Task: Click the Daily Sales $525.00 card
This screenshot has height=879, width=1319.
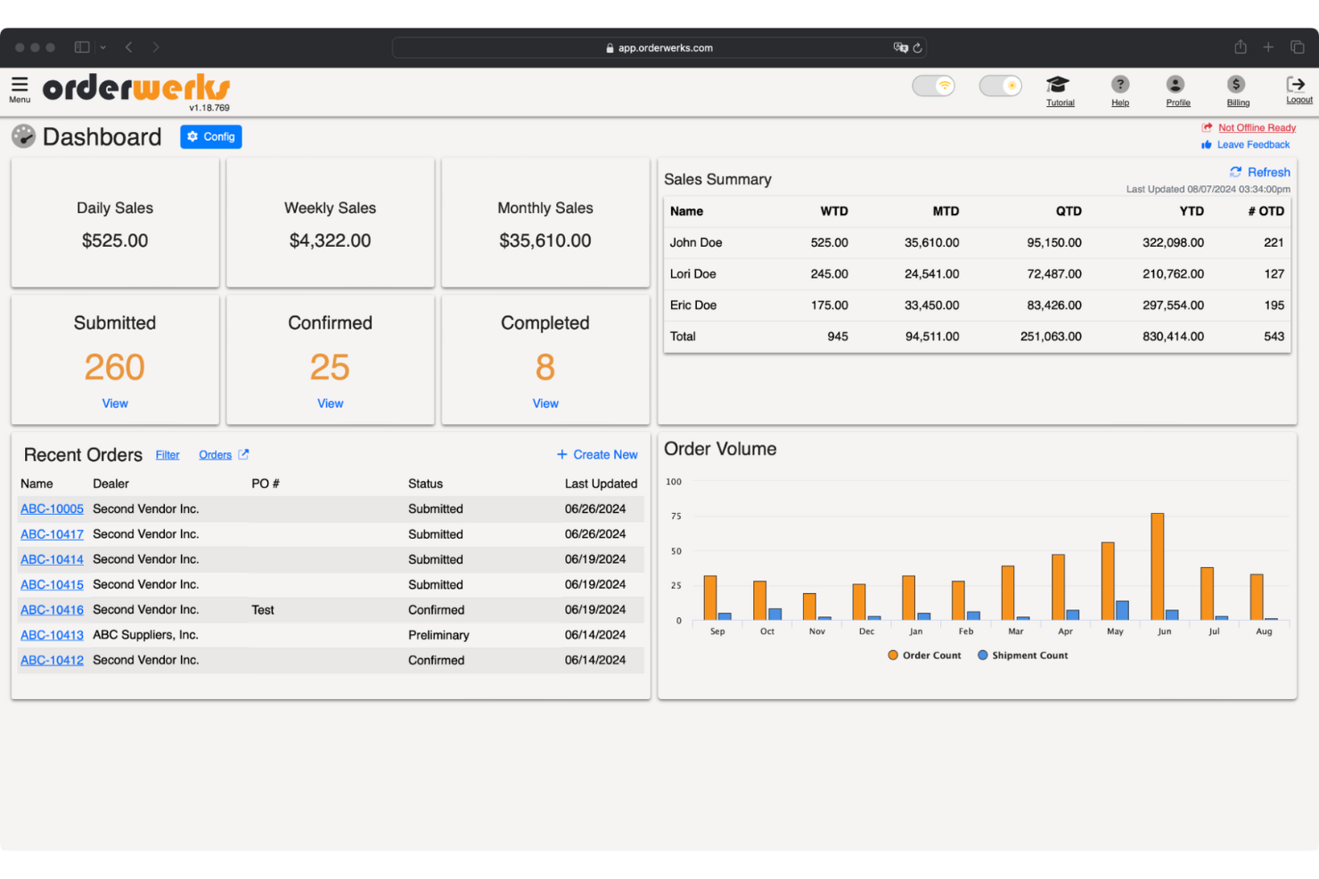Action: (x=115, y=223)
